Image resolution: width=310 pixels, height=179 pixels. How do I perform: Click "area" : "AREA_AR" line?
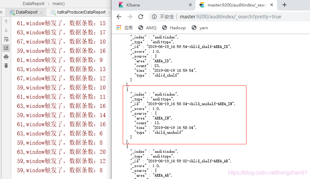pyautogui.click(x=153, y=176)
